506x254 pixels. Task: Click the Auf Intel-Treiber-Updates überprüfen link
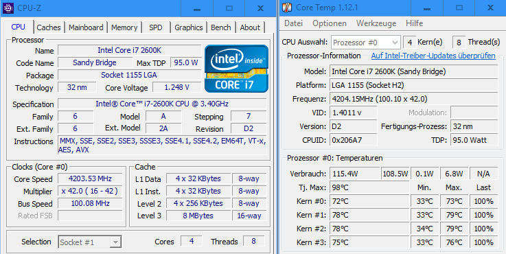433,56
